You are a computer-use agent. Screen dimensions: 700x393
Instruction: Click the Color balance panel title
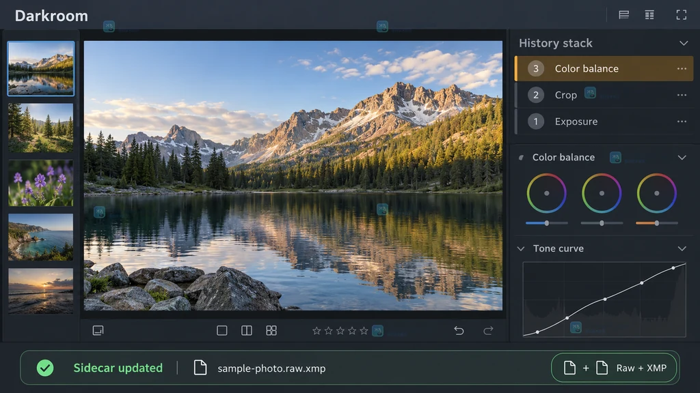[x=563, y=158]
